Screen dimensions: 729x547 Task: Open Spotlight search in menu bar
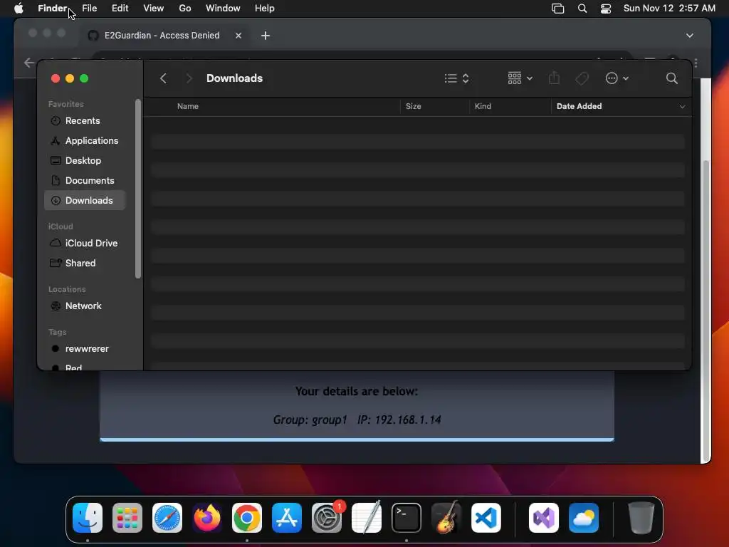pyautogui.click(x=582, y=9)
